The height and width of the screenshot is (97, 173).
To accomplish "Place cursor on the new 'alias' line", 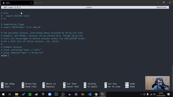I will [x=5, y=56].
